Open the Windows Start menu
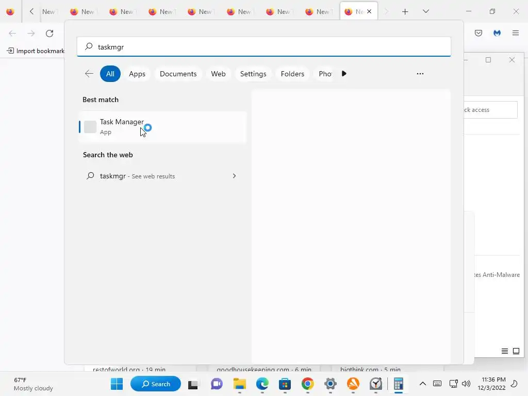Image resolution: width=528 pixels, height=396 pixels. coord(117,384)
